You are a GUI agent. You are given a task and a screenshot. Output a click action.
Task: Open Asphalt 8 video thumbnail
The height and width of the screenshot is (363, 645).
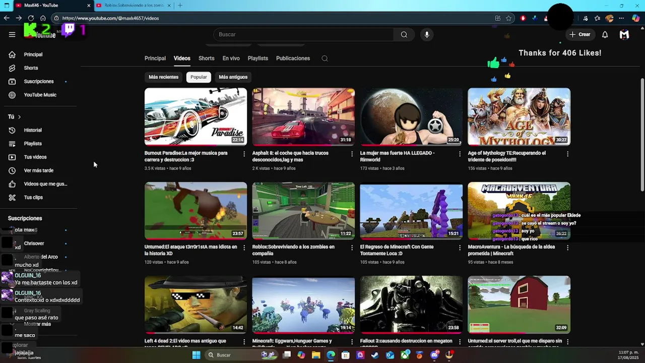pyautogui.click(x=303, y=116)
